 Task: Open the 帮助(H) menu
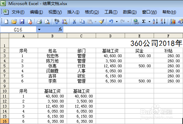click(169, 12)
